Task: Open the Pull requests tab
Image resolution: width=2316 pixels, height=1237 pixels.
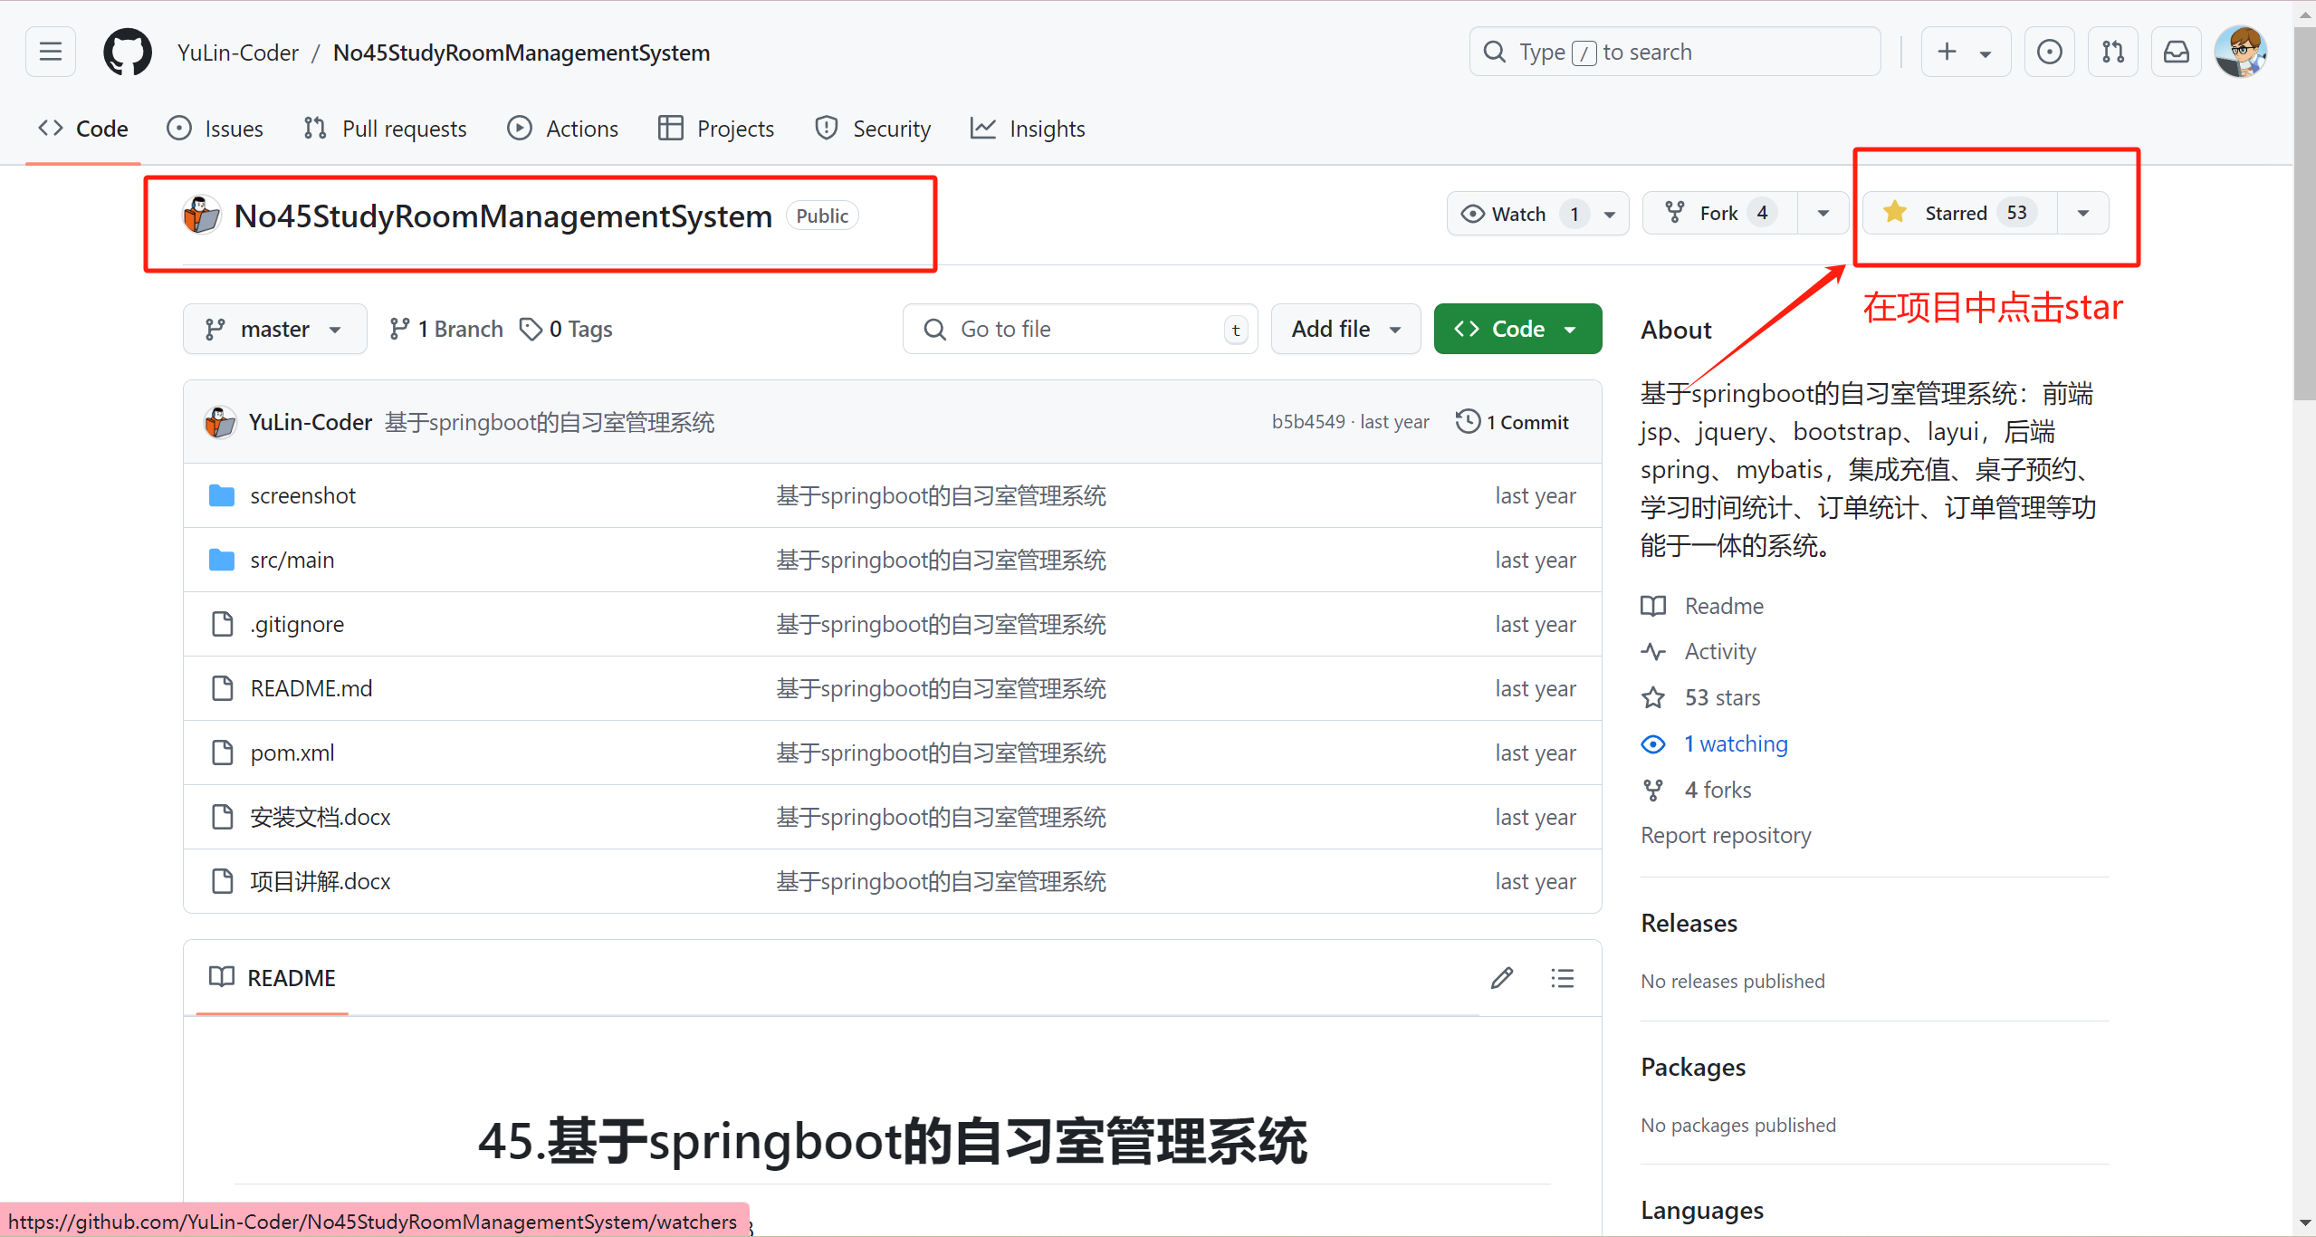Action: click(386, 129)
